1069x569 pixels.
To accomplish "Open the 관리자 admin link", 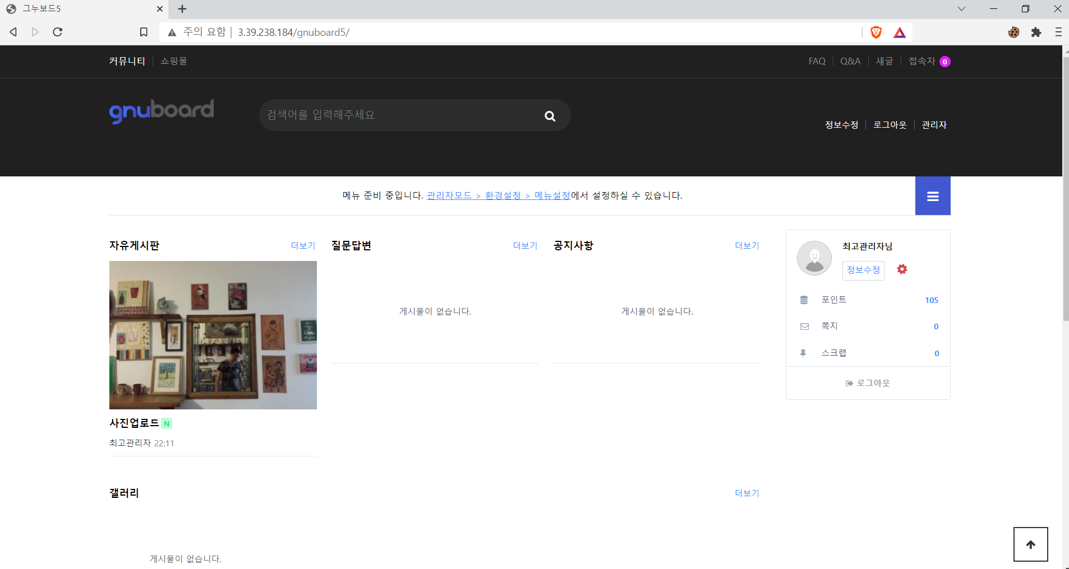I will pyautogui.click(x=934, y=125).
